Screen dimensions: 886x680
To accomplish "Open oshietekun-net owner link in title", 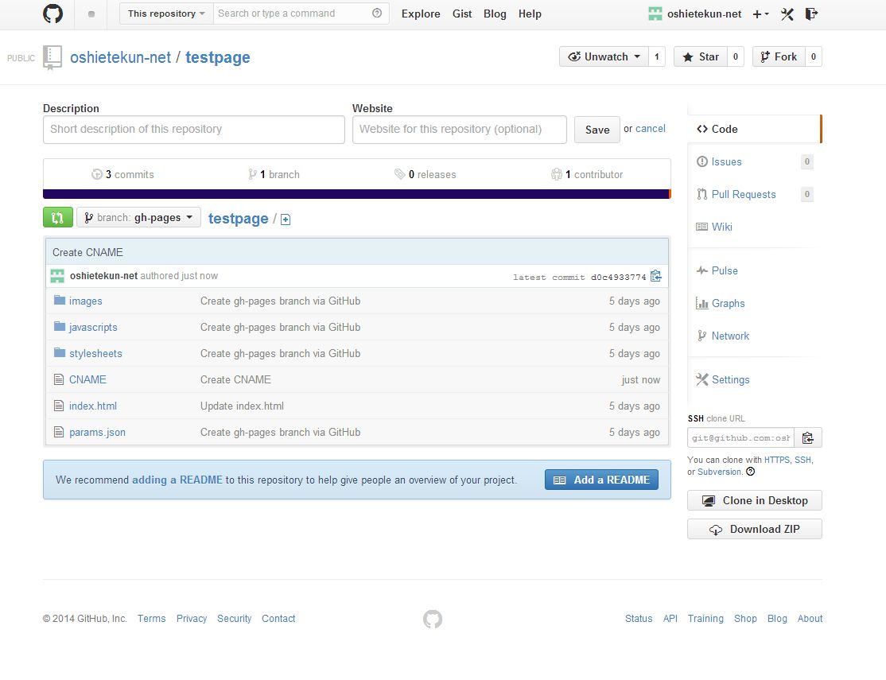I will tap(120, 57).
